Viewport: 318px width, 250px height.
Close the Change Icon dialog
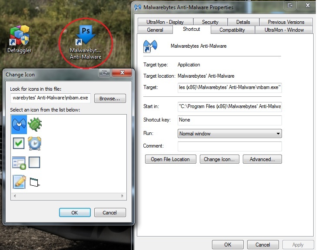[x=122, y=72]
